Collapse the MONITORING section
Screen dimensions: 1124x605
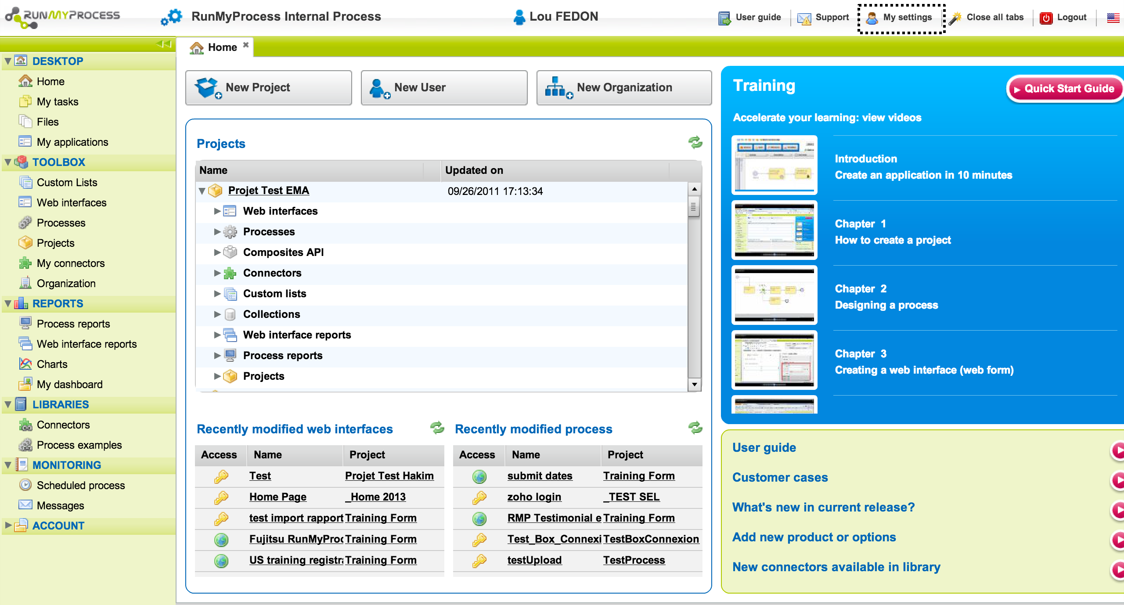pos(8,465)
